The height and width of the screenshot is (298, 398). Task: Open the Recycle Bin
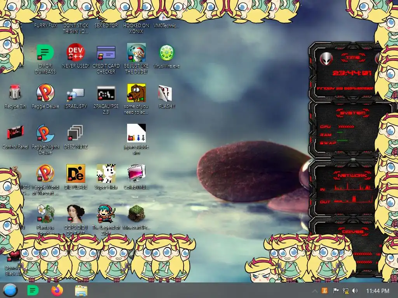pyautogui.click(x=15, y=93)
